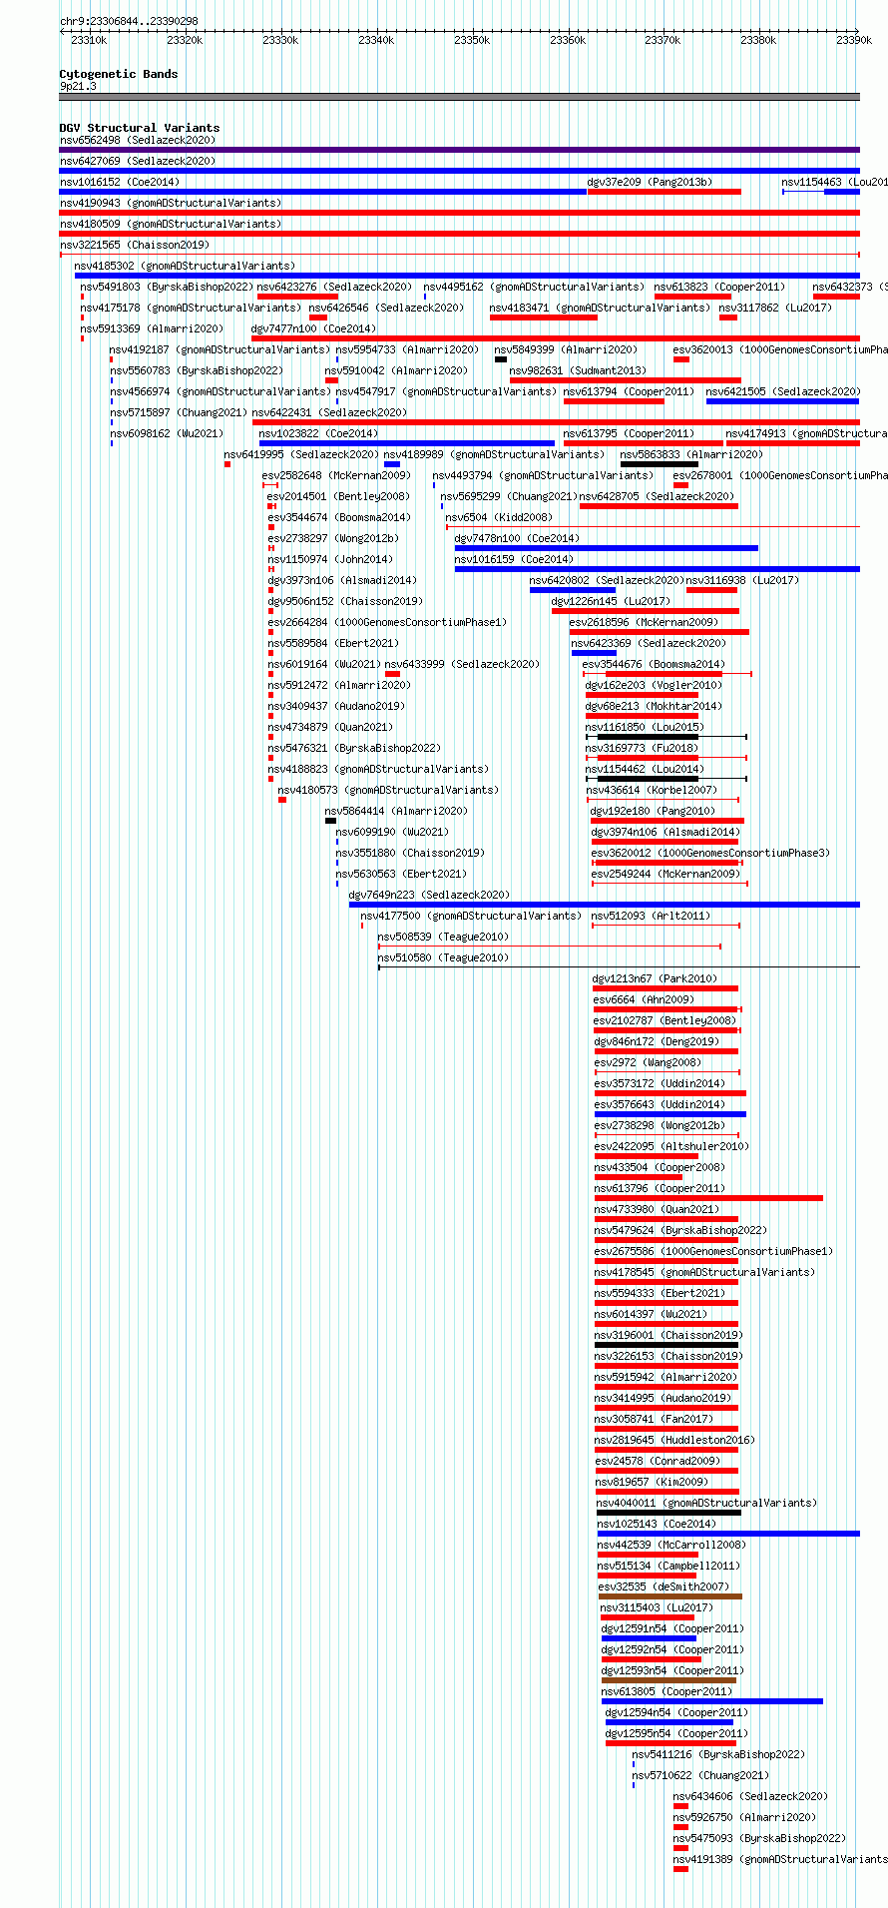Screen dimensions: 888x1908
Task: Select nsv436614 (Korbel2007) label
Action: tap(652, 790)
